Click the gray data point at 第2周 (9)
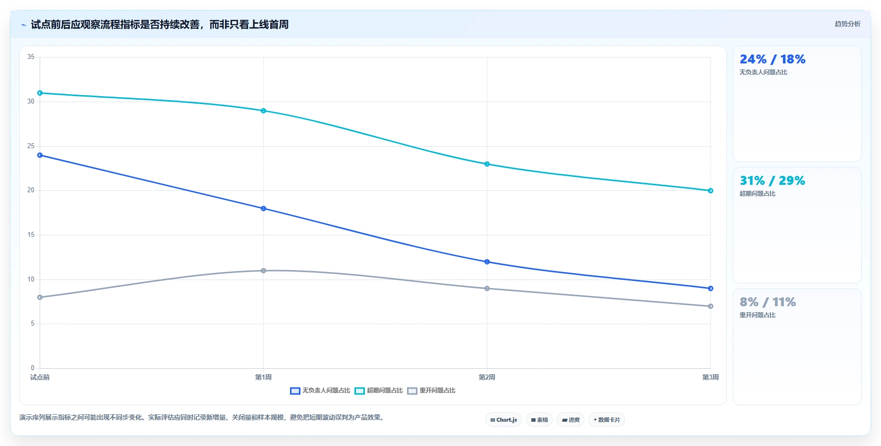 tap(487, 288)
